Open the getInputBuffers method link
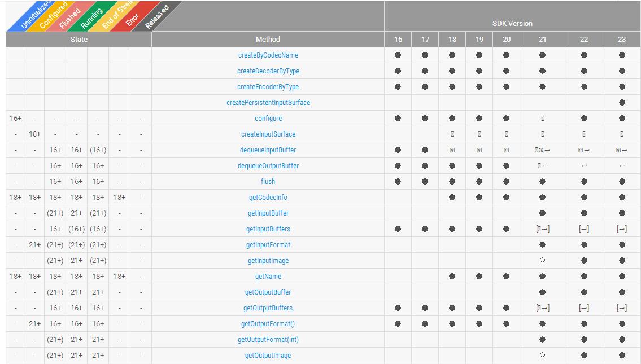 click(x=268, y=229)
